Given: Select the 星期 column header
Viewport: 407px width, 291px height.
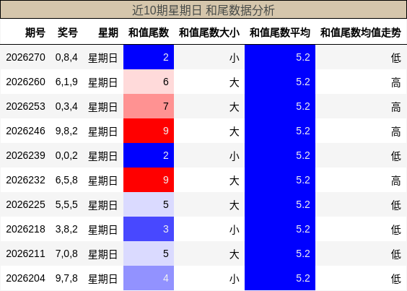Looking at the screenshot, I should click(108, 32).
